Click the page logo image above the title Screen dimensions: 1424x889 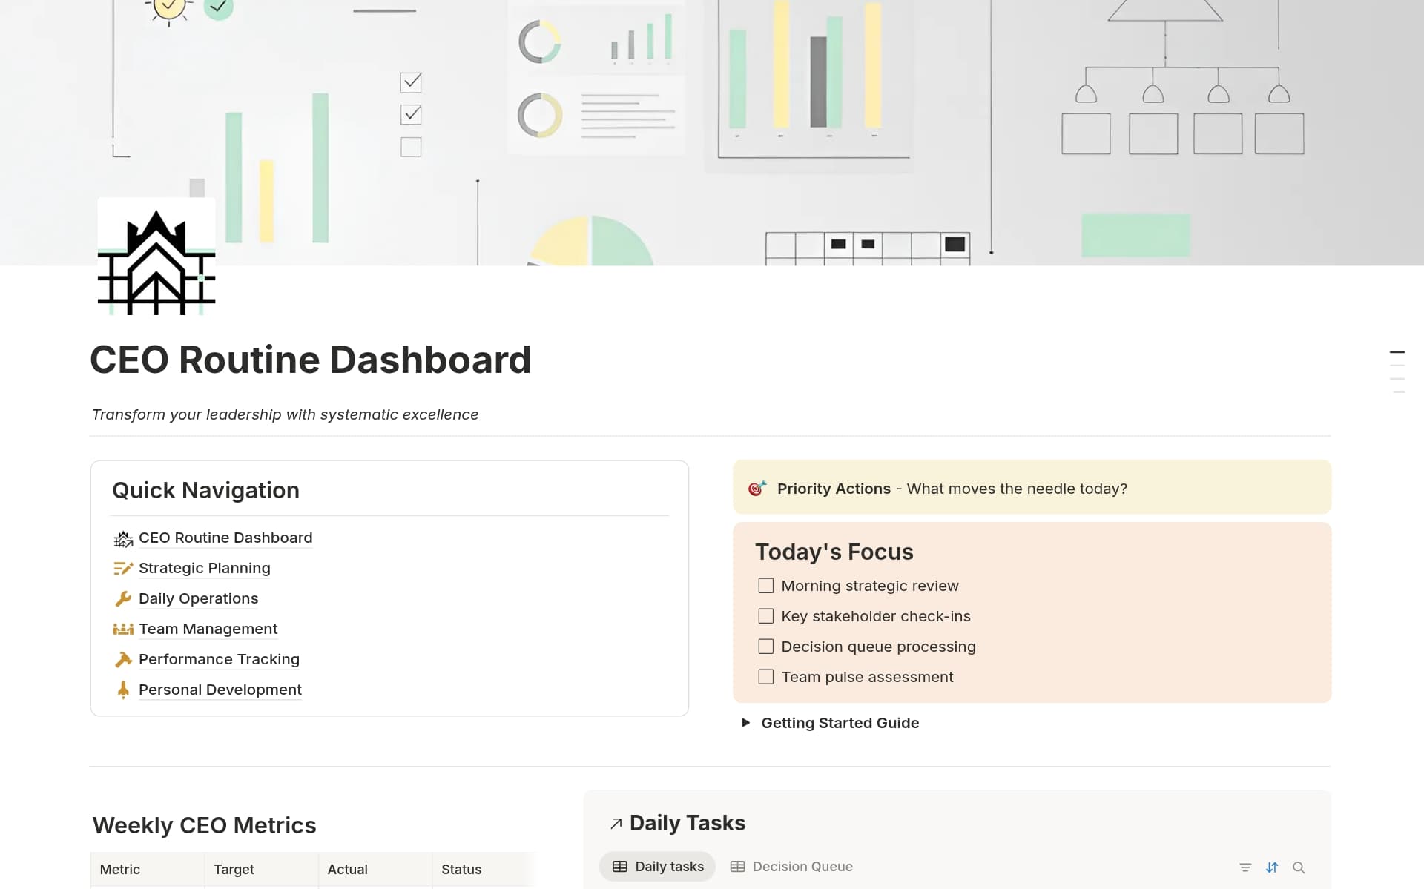coord(156,257)
